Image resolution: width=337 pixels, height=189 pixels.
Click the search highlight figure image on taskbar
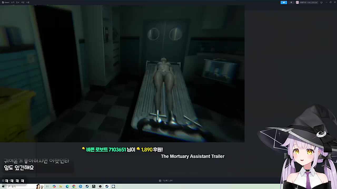(x=39, y=186)
